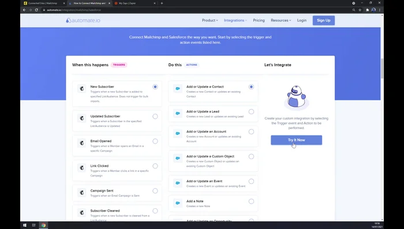Image resolution: width=404 pixels, height=229 pixels.
Task: Open the browser extensions puzzle icon
Action: coord(368,10)
